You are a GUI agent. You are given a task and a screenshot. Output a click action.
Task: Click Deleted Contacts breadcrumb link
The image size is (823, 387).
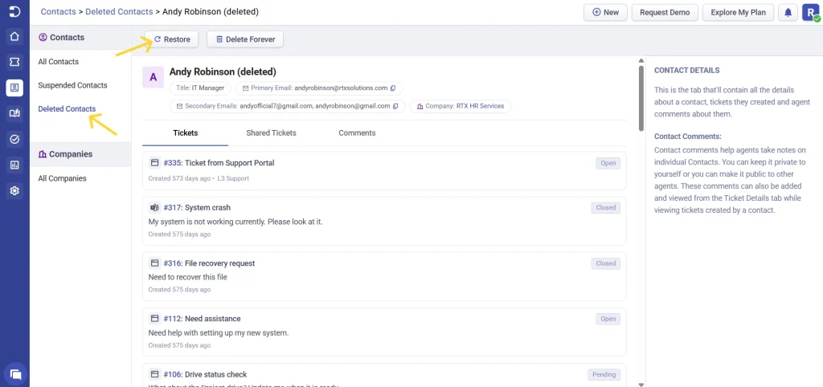click(119, 11)
